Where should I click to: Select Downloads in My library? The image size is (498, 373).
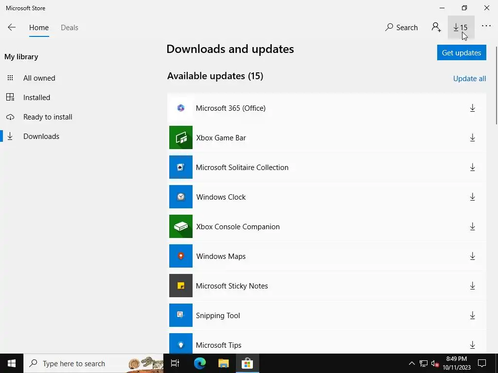coord(41,136)
